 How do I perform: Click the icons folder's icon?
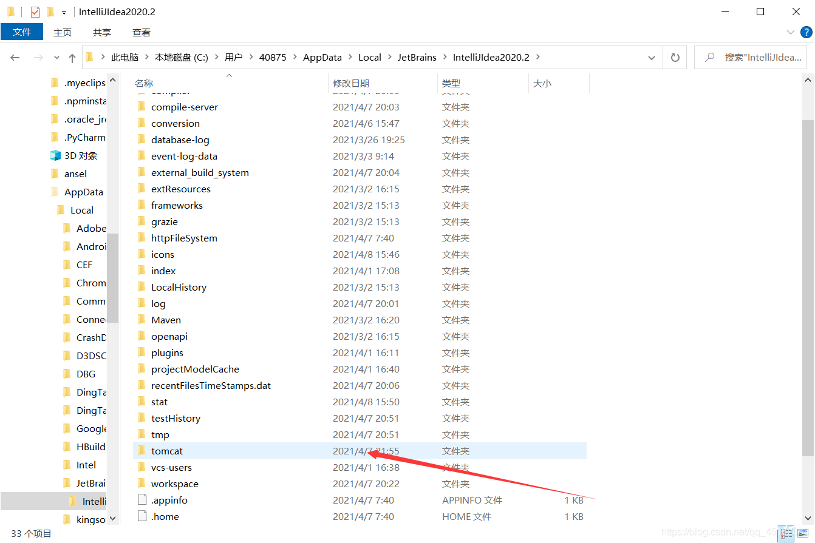click(x=142, y=254)
